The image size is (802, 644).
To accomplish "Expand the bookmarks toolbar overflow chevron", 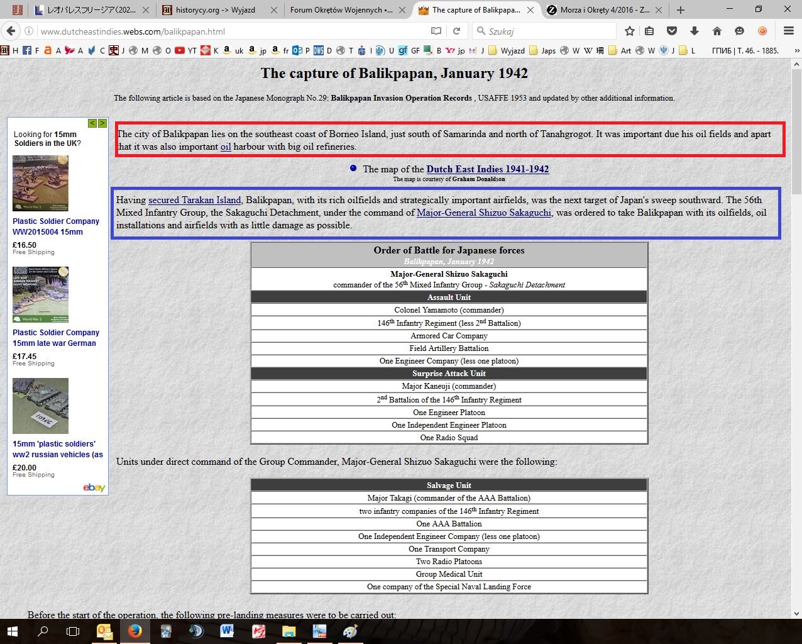I will coord(794,50).
